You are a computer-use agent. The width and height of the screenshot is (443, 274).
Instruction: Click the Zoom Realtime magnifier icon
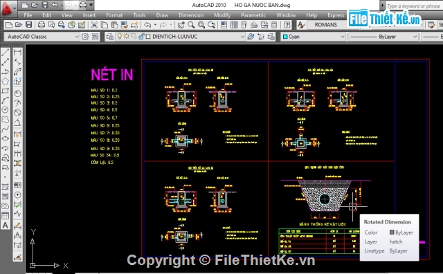(191, 25)
